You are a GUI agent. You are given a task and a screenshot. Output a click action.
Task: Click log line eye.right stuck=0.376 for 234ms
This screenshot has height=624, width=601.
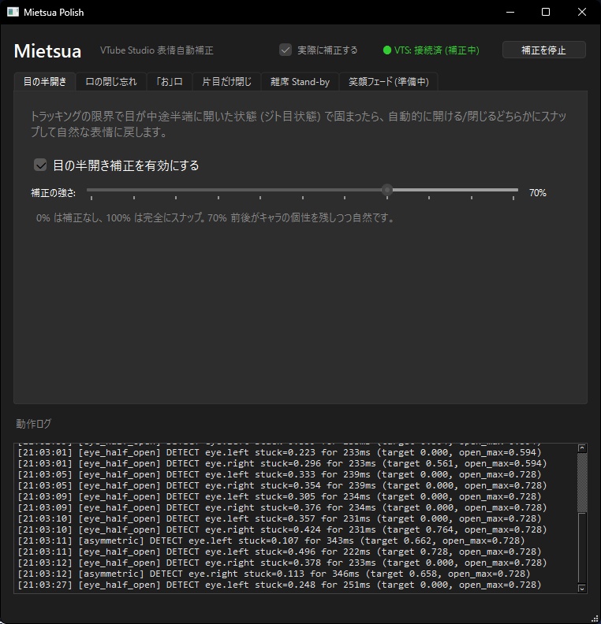point(282,507)
